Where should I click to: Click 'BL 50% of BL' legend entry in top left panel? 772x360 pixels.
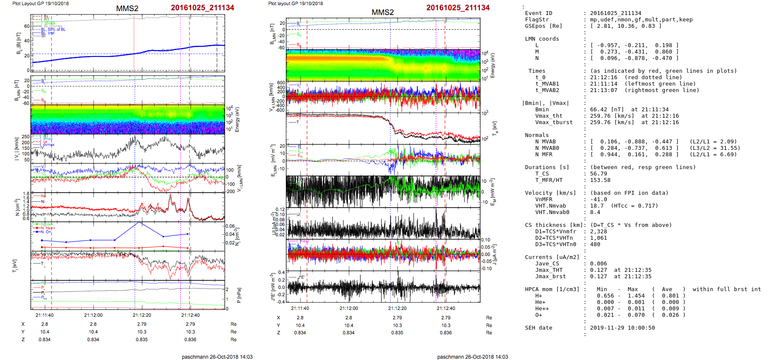pos(49,30)
